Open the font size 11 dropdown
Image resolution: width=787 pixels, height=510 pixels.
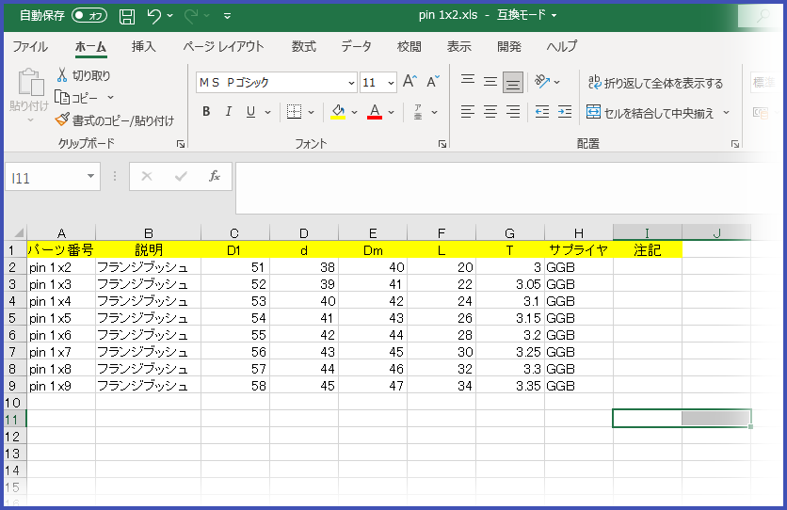point(391,83)
